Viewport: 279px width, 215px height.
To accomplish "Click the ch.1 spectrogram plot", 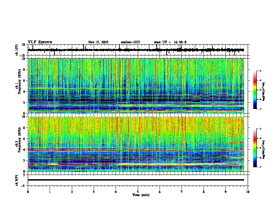I will (136, 86).
